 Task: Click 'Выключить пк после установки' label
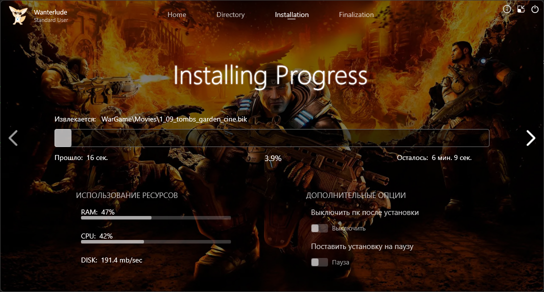coord(364,212)
